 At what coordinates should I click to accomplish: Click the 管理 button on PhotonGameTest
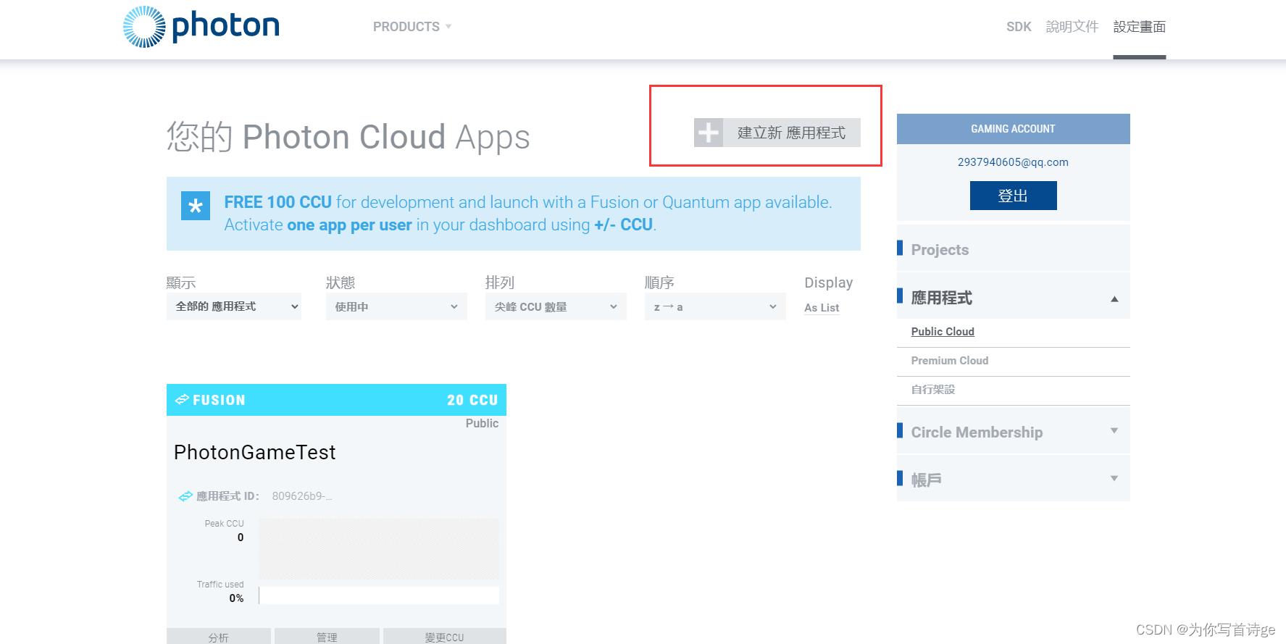tap(327, 637)
